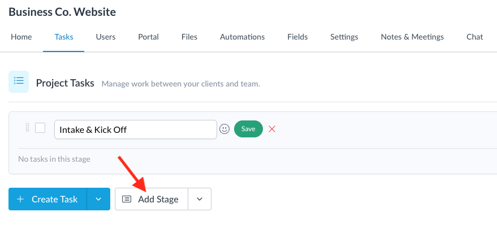Tick the Intake & Kick Off checkbox
The image size is (497, 242).
[x=40, y=128]
